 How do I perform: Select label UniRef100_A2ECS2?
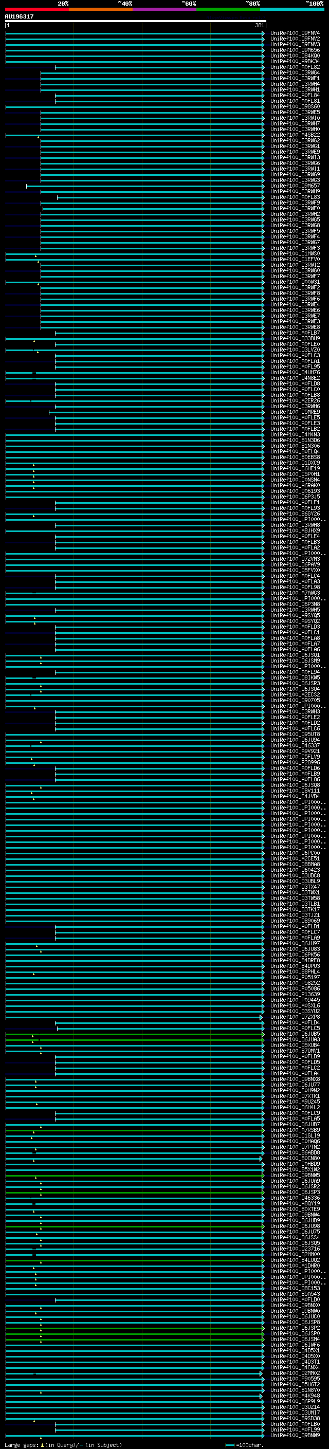pyautogui.click(x=295, y=694)
